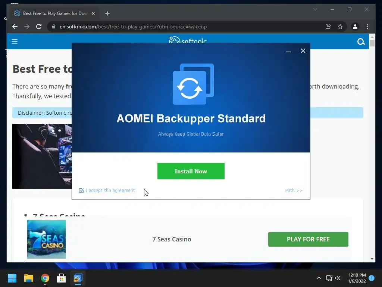The image size is (382, 287).
Task: View site info lock icon
Action: pos(54,27)
